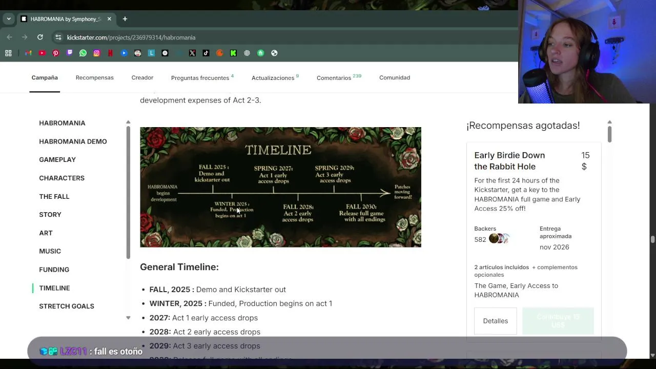
Task: Click the rewards panel scroll-up arrow
Action: [609, 122]
